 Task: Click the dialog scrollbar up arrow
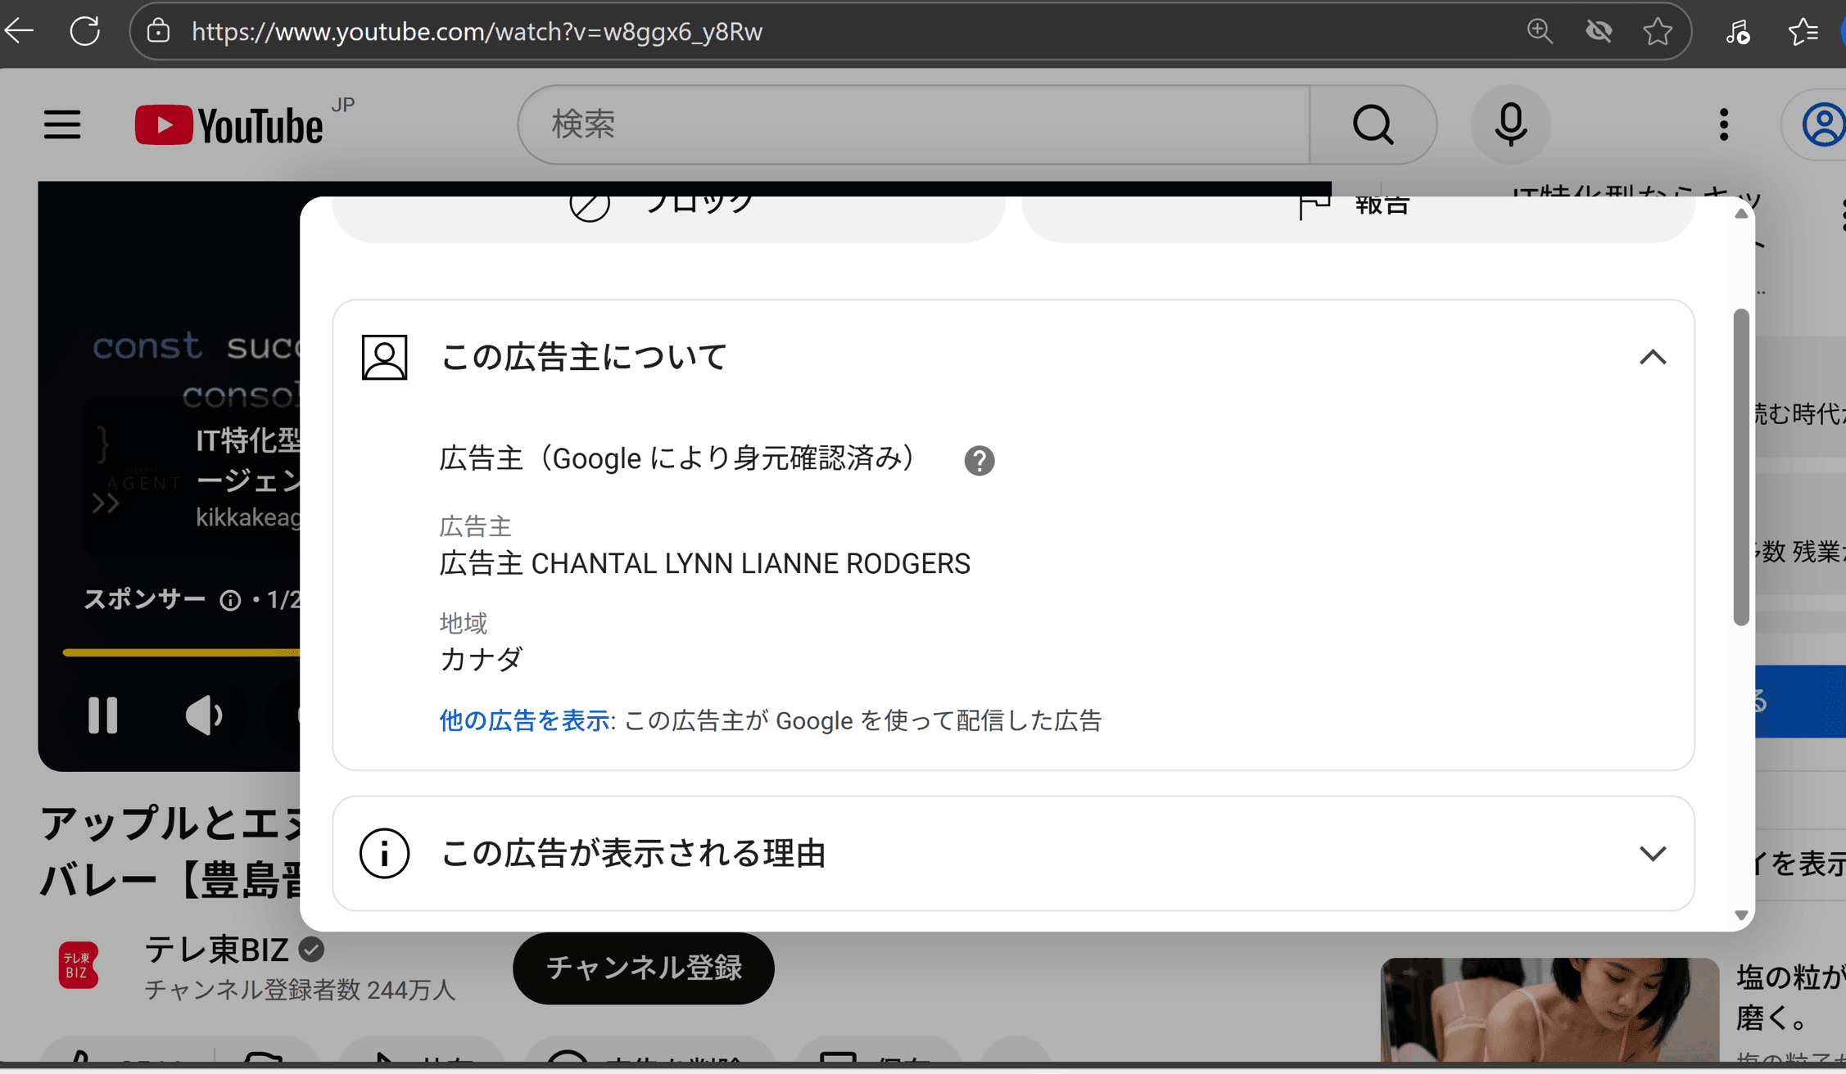1741,214
